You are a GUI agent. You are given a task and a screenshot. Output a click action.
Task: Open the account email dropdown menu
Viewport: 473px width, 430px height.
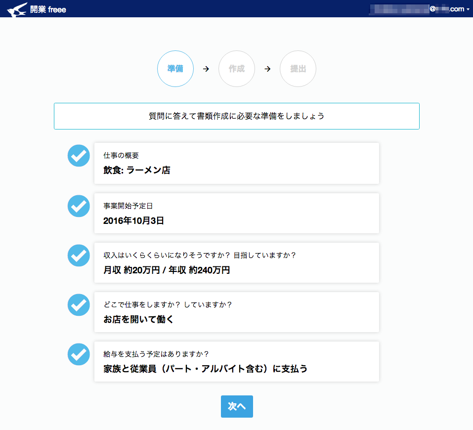click(420, 9)
